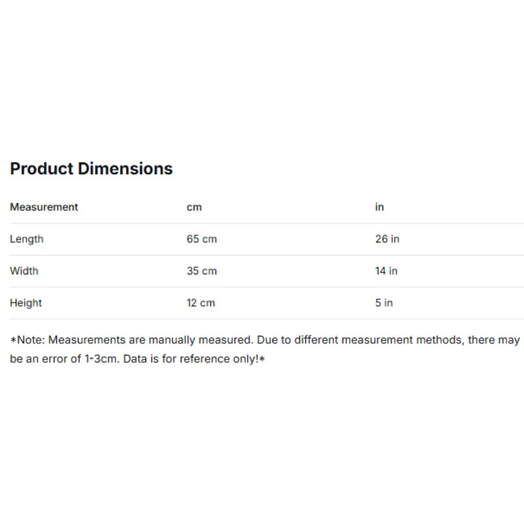Click the 26 in length value
This screenshot has width=524, height=524.
tap(387, 239)
